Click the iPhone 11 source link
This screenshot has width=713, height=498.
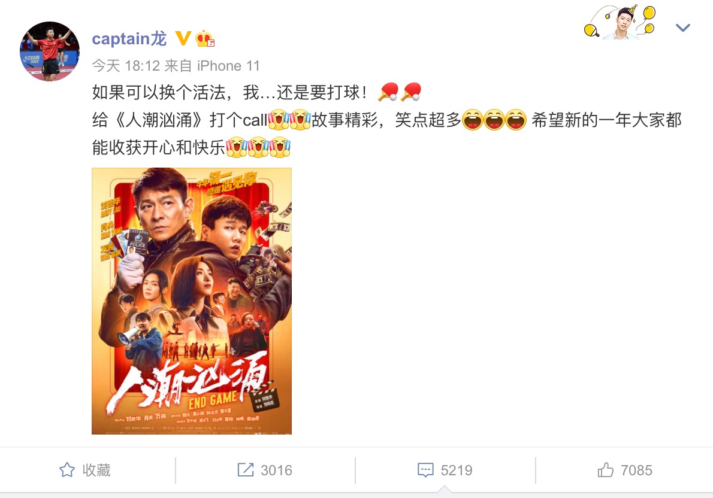point(228,66)
